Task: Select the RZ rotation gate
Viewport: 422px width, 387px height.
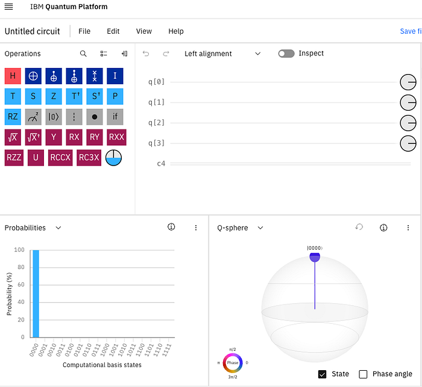Action: 13,117
